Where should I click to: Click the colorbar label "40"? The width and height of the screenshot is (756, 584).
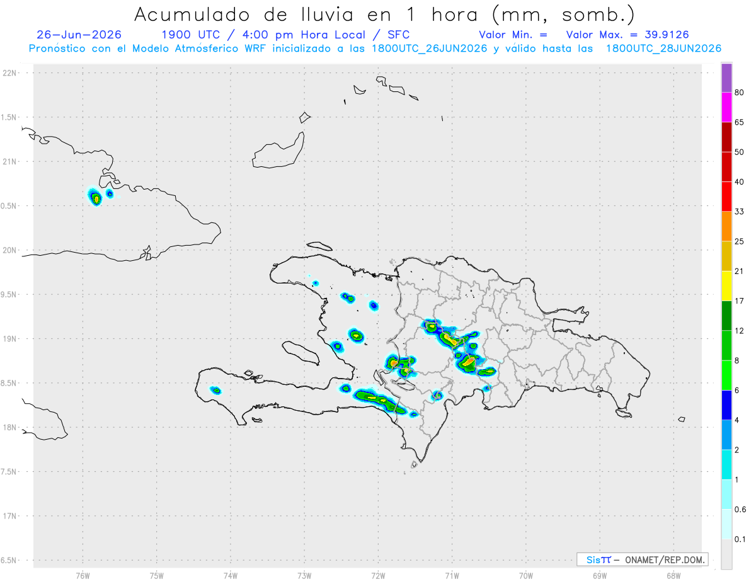pos(740,182)
